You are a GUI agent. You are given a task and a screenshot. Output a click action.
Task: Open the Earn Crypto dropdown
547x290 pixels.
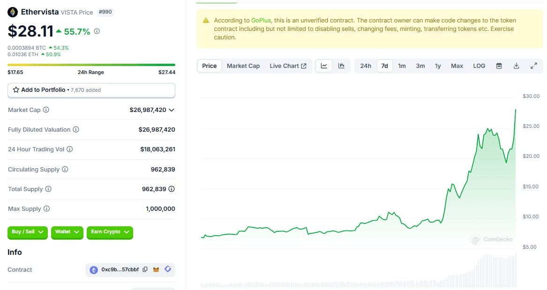coord(110,232)
